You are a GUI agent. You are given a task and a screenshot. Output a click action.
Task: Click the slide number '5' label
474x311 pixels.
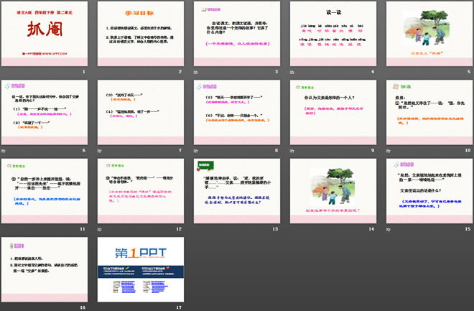[469, 72]
